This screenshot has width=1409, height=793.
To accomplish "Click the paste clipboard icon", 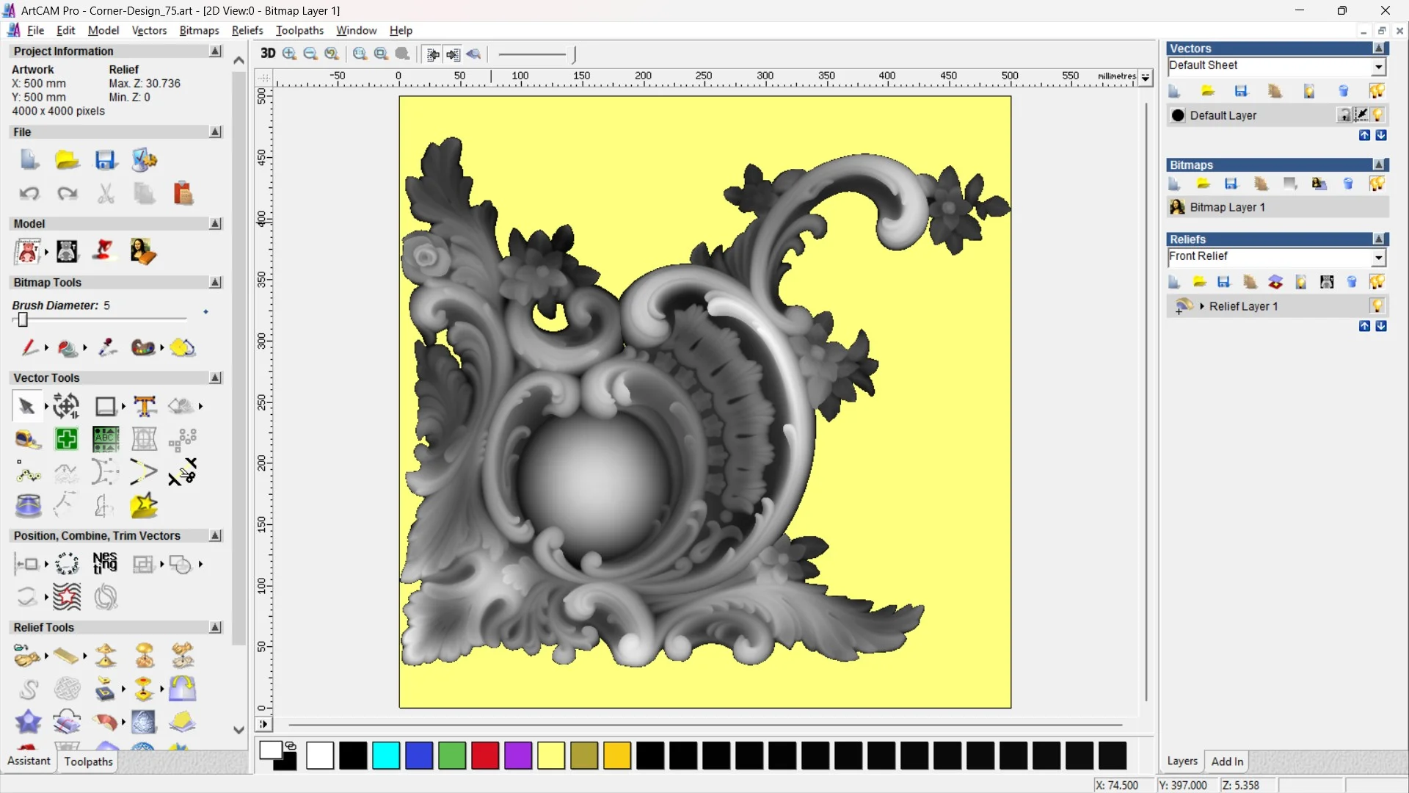I will click(x=183, y=194).
